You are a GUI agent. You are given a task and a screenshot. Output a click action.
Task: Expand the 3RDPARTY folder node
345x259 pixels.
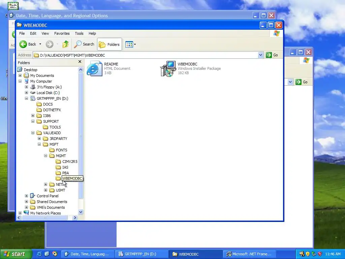pyautogui.click(x=39, y=138)
